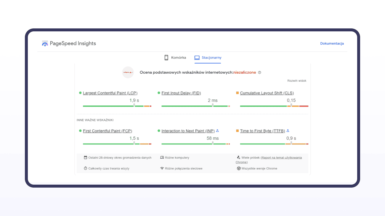Click the devices icon beside Różne komputery
This screenshot has height=216, width=385.
coord(162,157)
